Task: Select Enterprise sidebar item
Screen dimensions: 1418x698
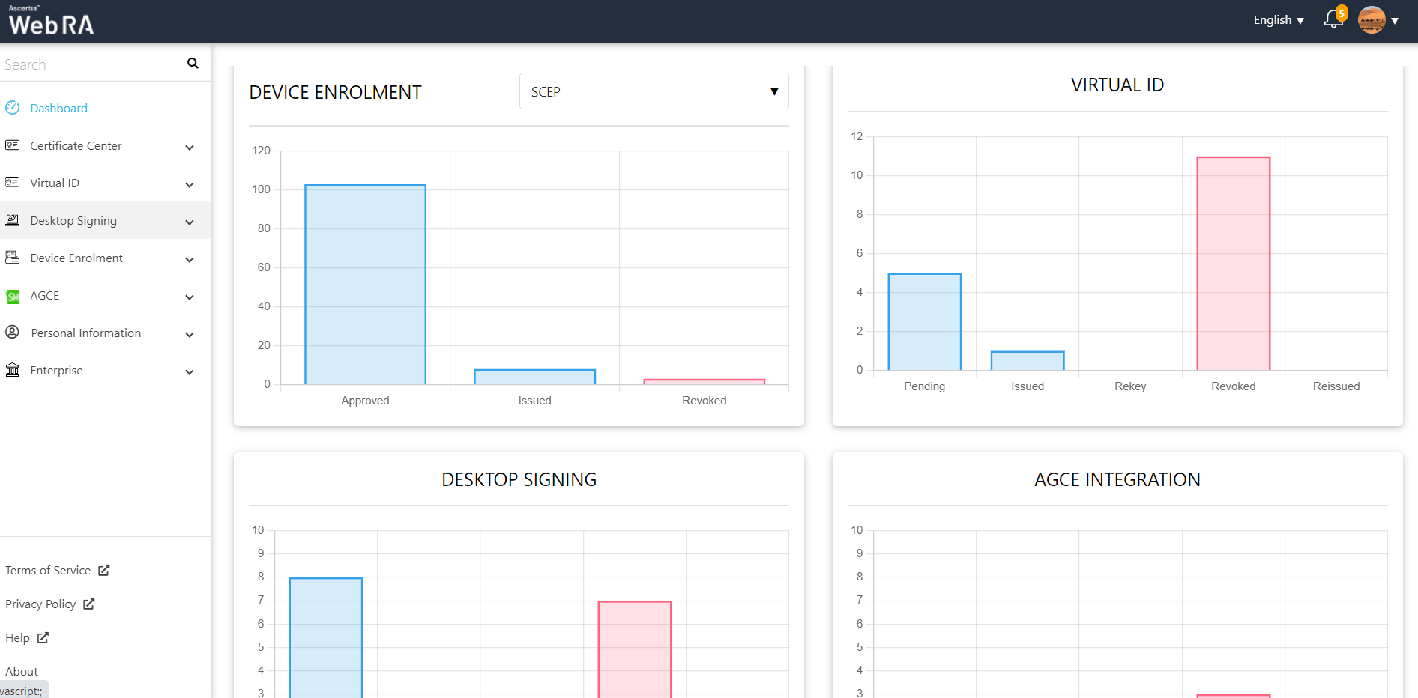Action: pos(56,370)
